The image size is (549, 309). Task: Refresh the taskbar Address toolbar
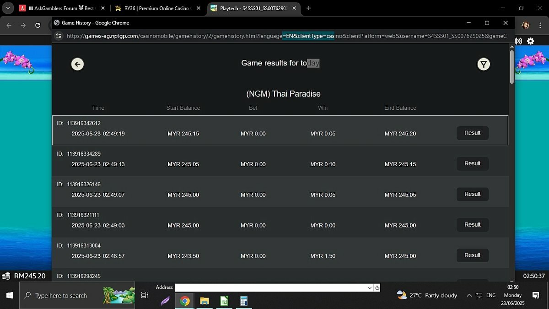click(x=377, y=288)
